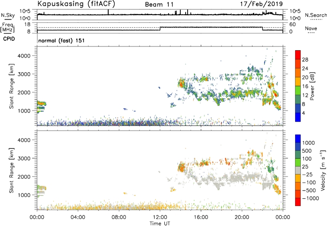Click the "00:00" tick at the start of the time axis

[x=37, y=217]
